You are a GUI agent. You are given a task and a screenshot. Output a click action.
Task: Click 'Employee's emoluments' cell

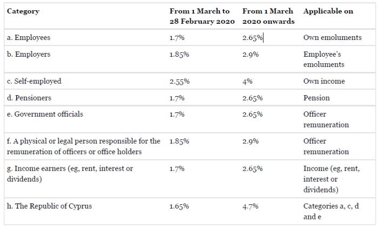(323, 59)
